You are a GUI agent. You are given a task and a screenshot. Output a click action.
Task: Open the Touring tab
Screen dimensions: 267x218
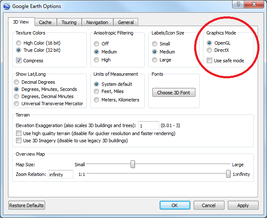69,22
